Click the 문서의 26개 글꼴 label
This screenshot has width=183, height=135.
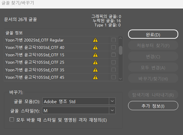[x=20, y=19]
